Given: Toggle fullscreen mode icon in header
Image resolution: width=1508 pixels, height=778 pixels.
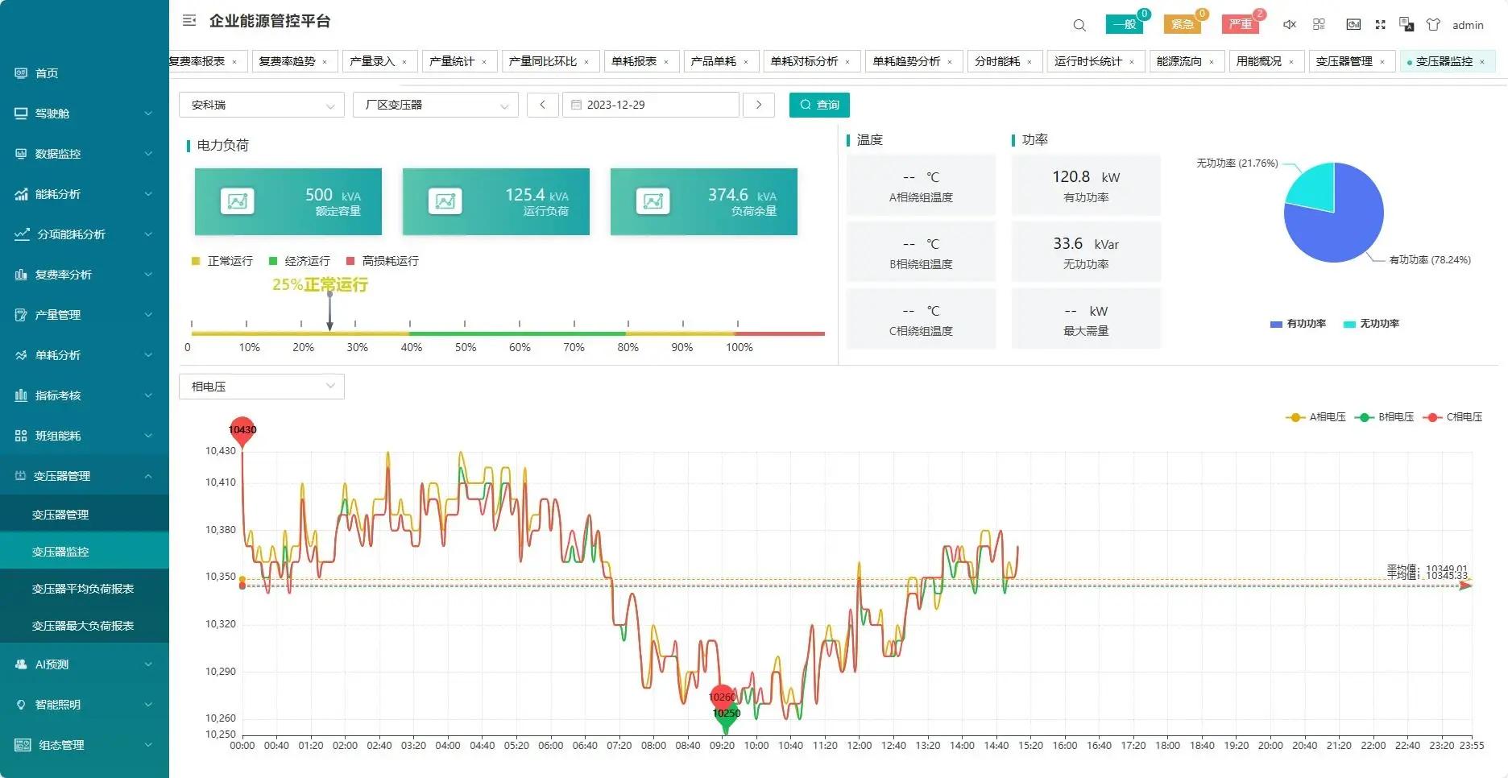Looking at the screenshot, I should (x=1380, y=25).
